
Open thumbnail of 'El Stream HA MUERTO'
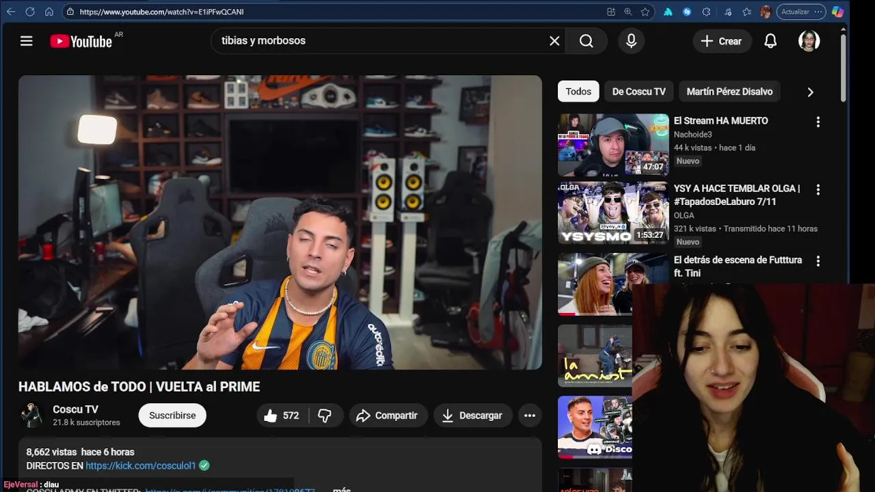(x=613, y=145)
